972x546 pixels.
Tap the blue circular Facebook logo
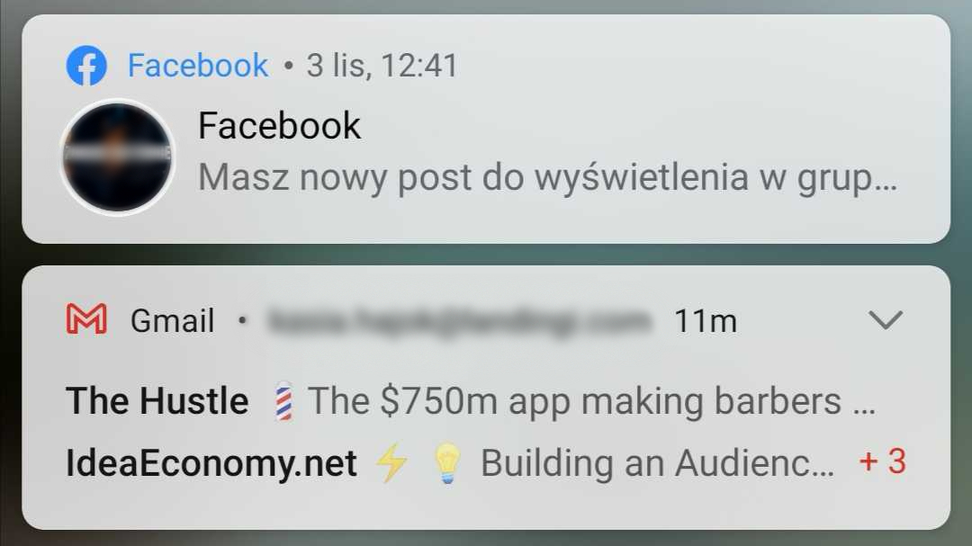coord(85,64)
